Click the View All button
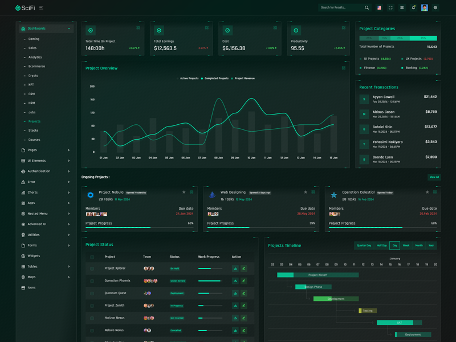The image size is (456, 342). point(434,177)
